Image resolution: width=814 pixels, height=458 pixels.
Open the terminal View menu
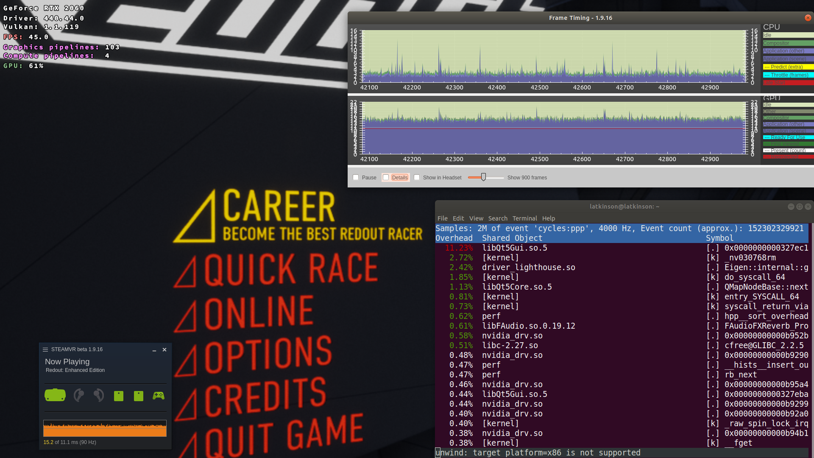tap(476, 218)
